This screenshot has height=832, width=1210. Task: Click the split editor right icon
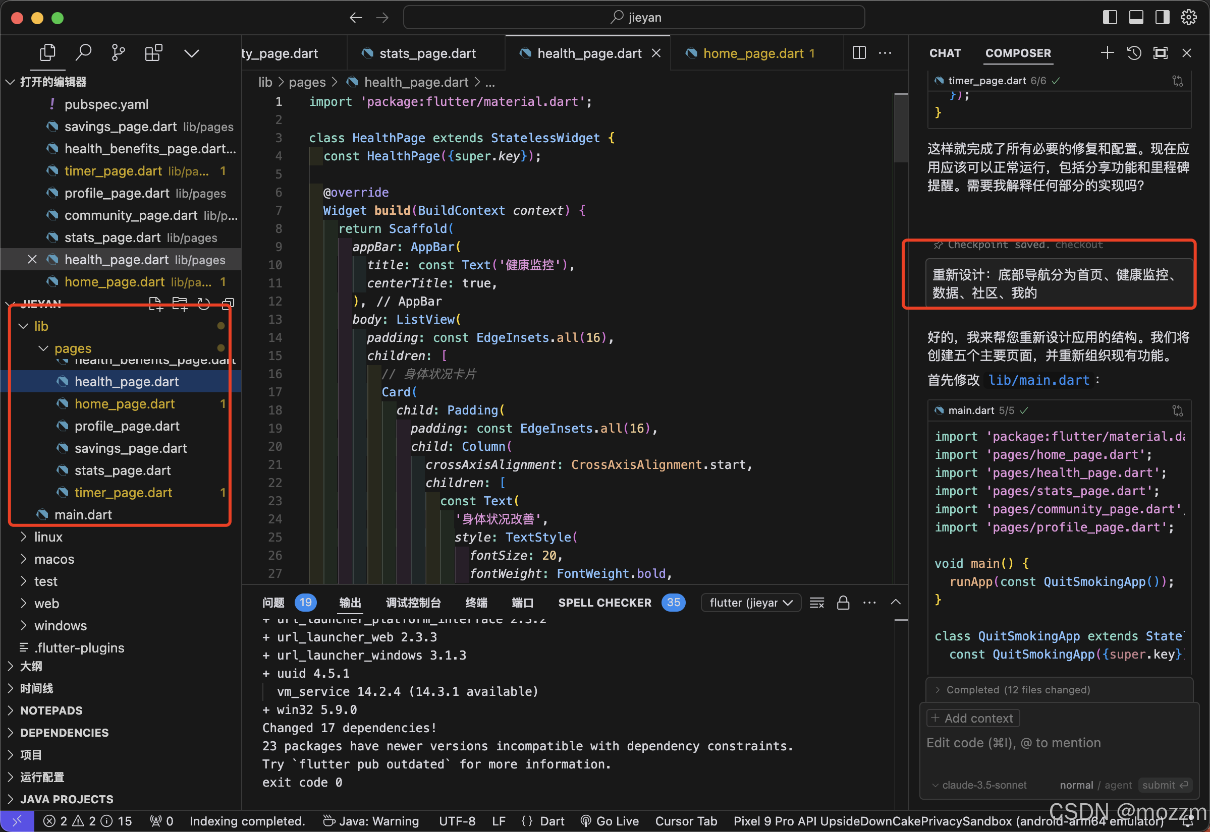[859, 52]
